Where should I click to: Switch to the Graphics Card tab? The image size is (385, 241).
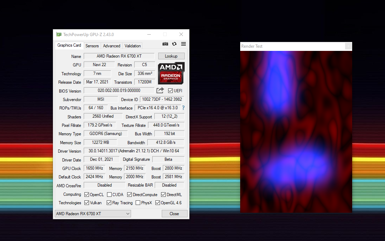[69, 45]
